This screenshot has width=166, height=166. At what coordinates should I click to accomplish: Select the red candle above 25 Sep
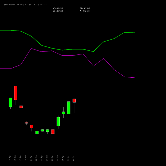pos(53,132)
